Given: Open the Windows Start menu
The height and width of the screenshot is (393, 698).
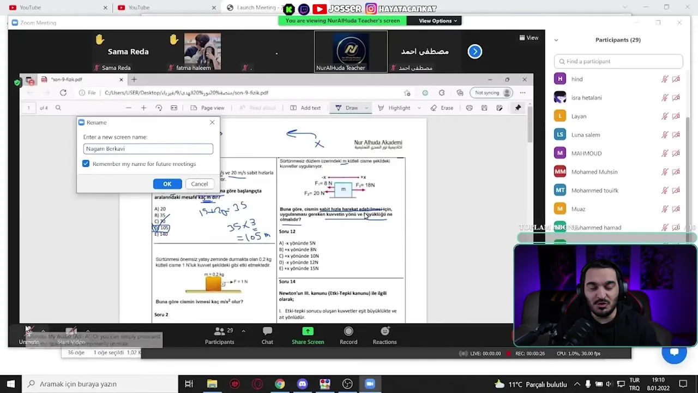Looking at the screenshot, I should tap(11, 384).
